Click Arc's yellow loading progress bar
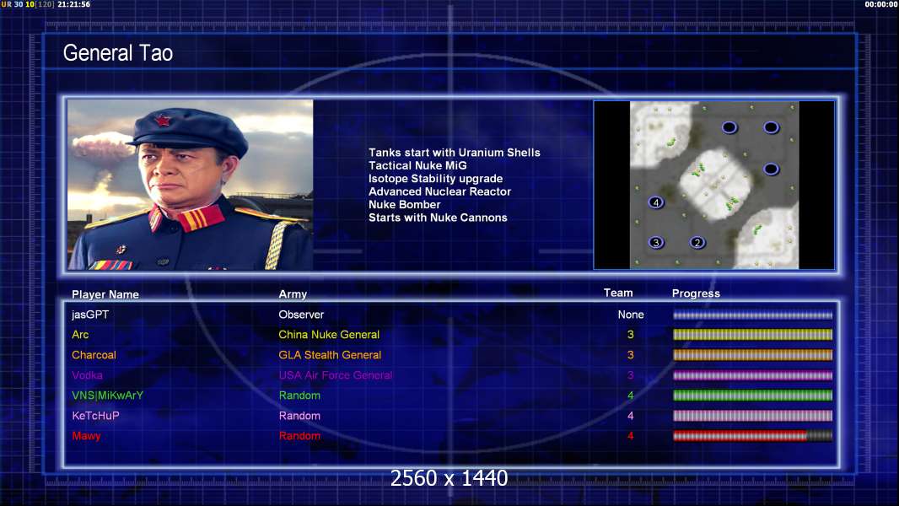The height and width of the screenshot is (506, 899). (x=752, y=335)
